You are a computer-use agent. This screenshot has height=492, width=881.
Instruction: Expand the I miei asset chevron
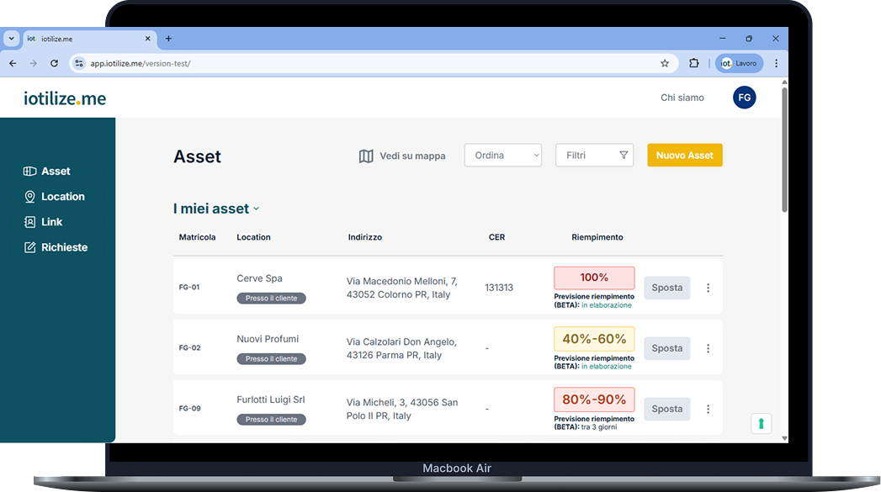257,209
